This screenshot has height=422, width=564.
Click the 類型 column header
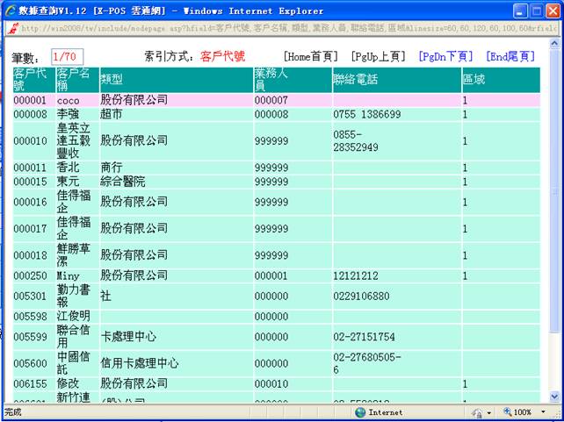tap(112, 80)
